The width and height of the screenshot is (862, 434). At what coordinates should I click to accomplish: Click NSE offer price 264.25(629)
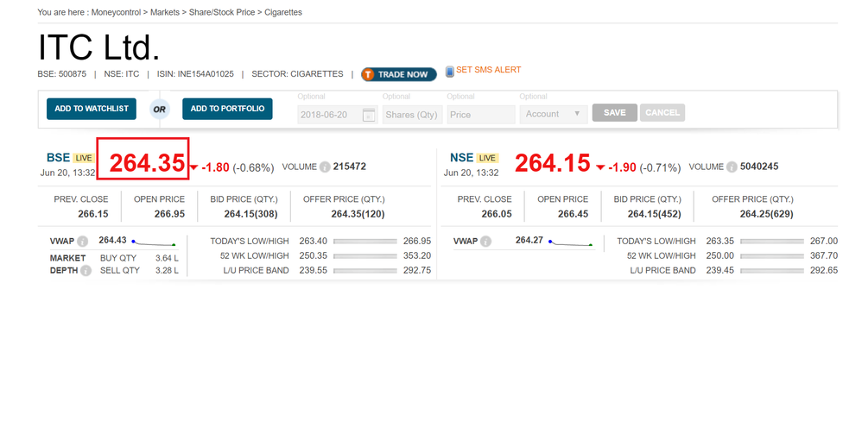tap(766, 214)
